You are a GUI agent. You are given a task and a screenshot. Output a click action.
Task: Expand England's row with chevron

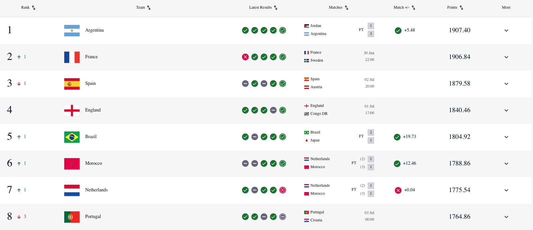[x=506, y=110]
